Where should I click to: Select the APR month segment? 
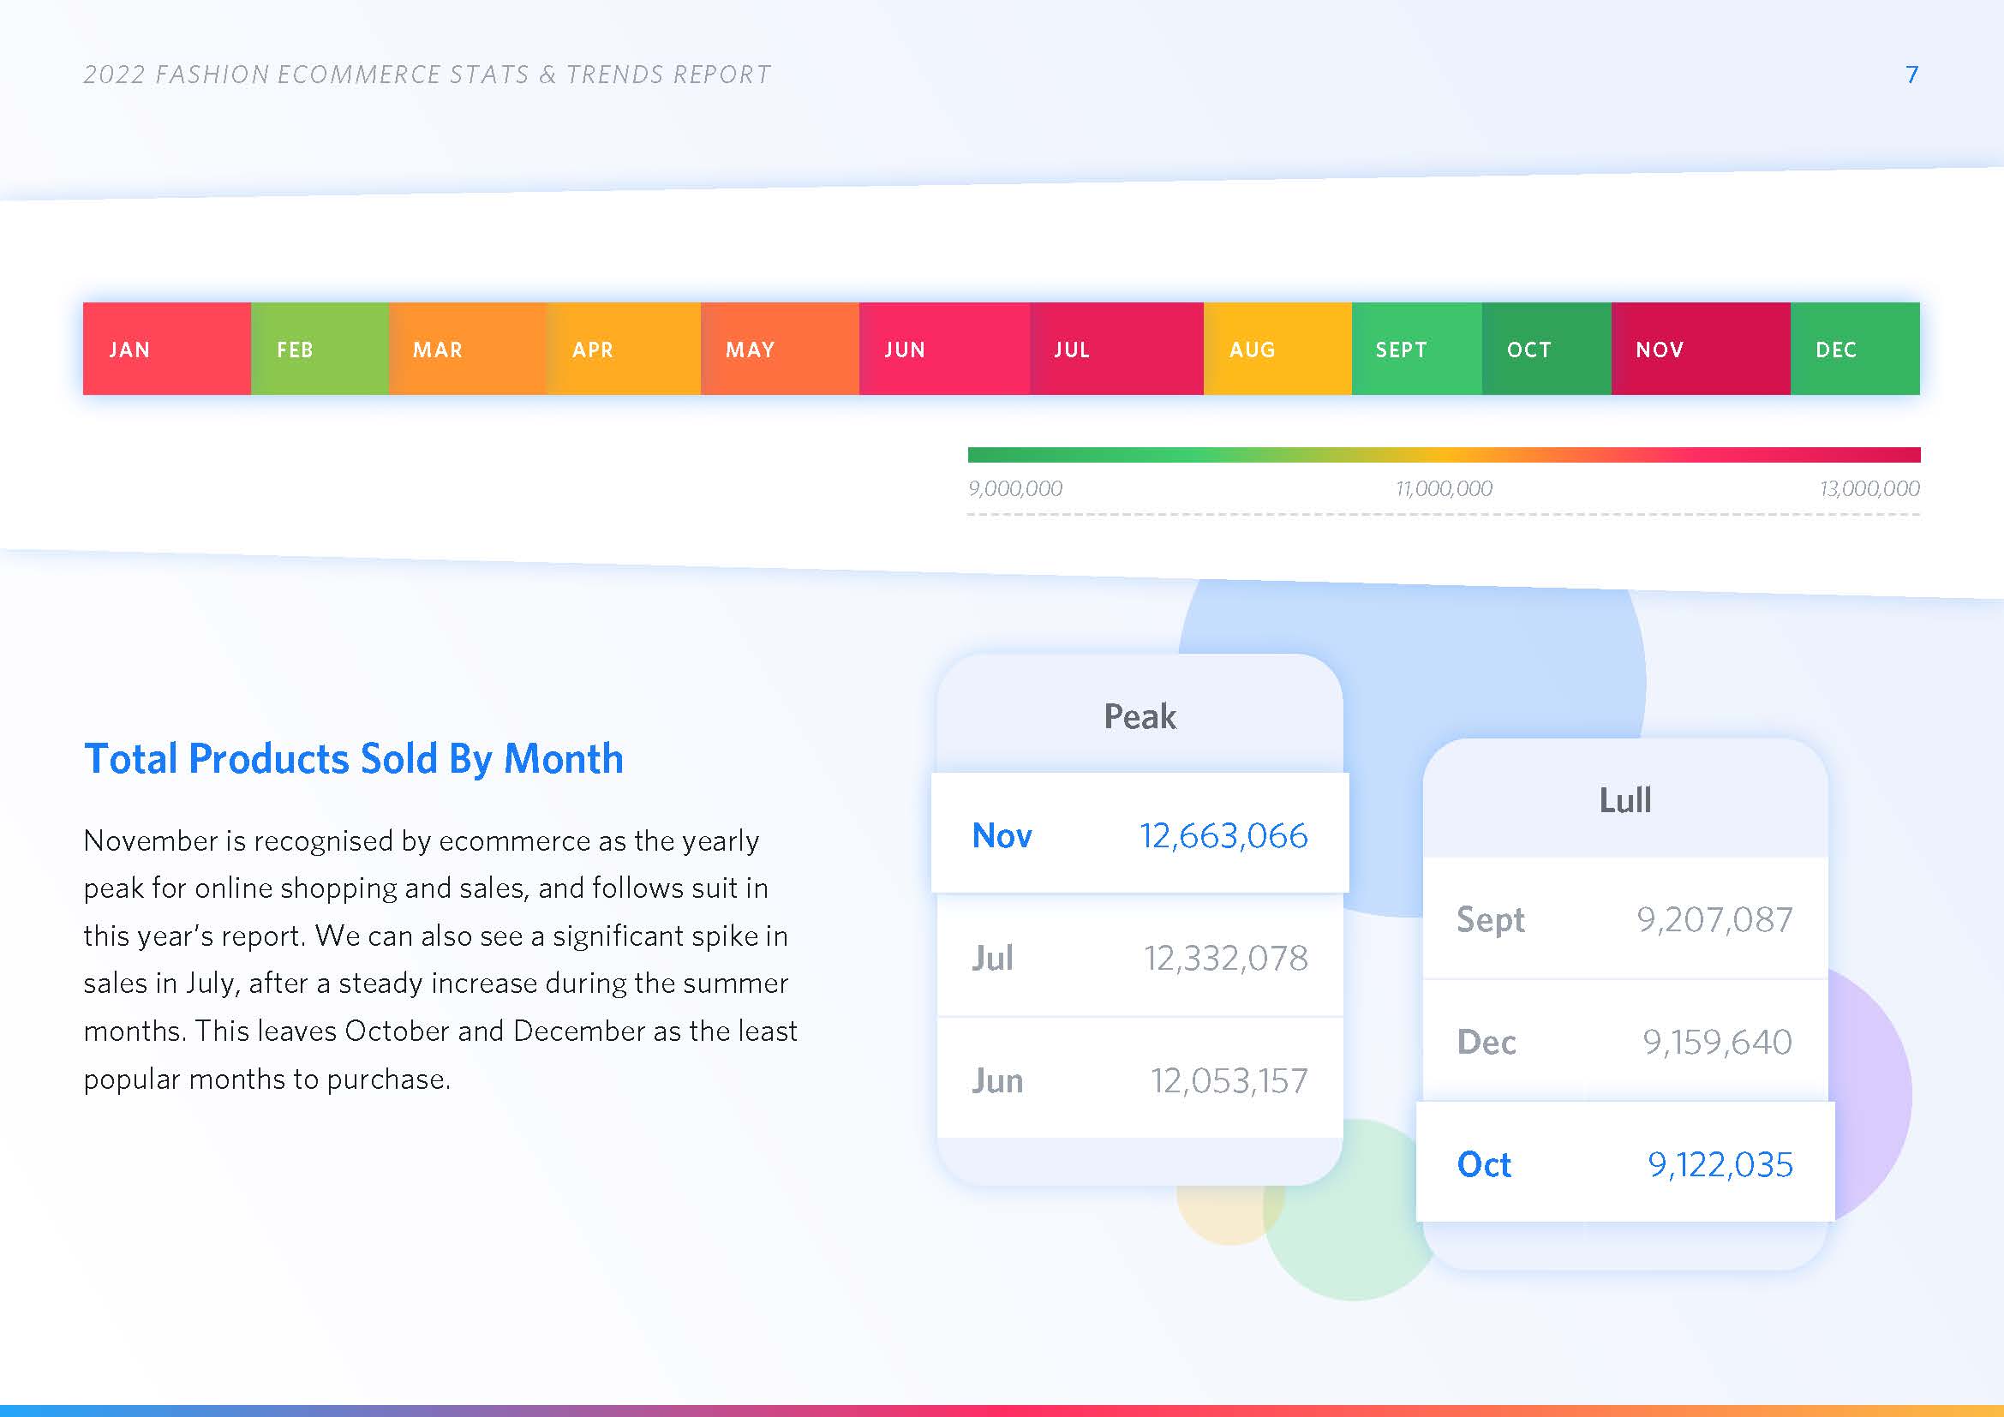coord(623,349)
